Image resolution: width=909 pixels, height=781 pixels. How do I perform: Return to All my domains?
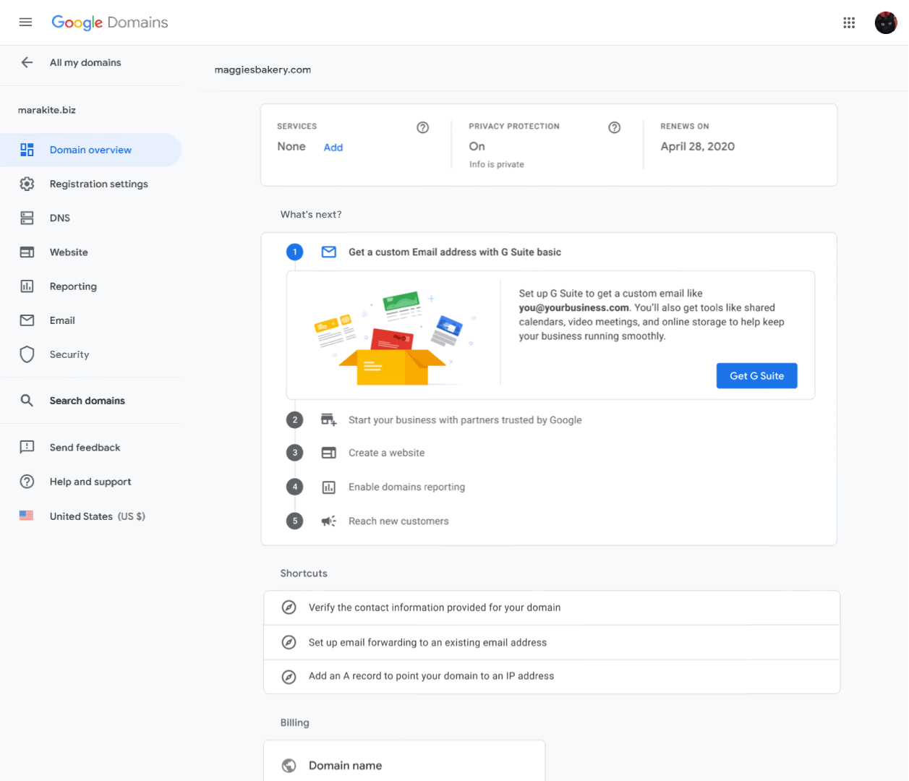coord(85,63)
